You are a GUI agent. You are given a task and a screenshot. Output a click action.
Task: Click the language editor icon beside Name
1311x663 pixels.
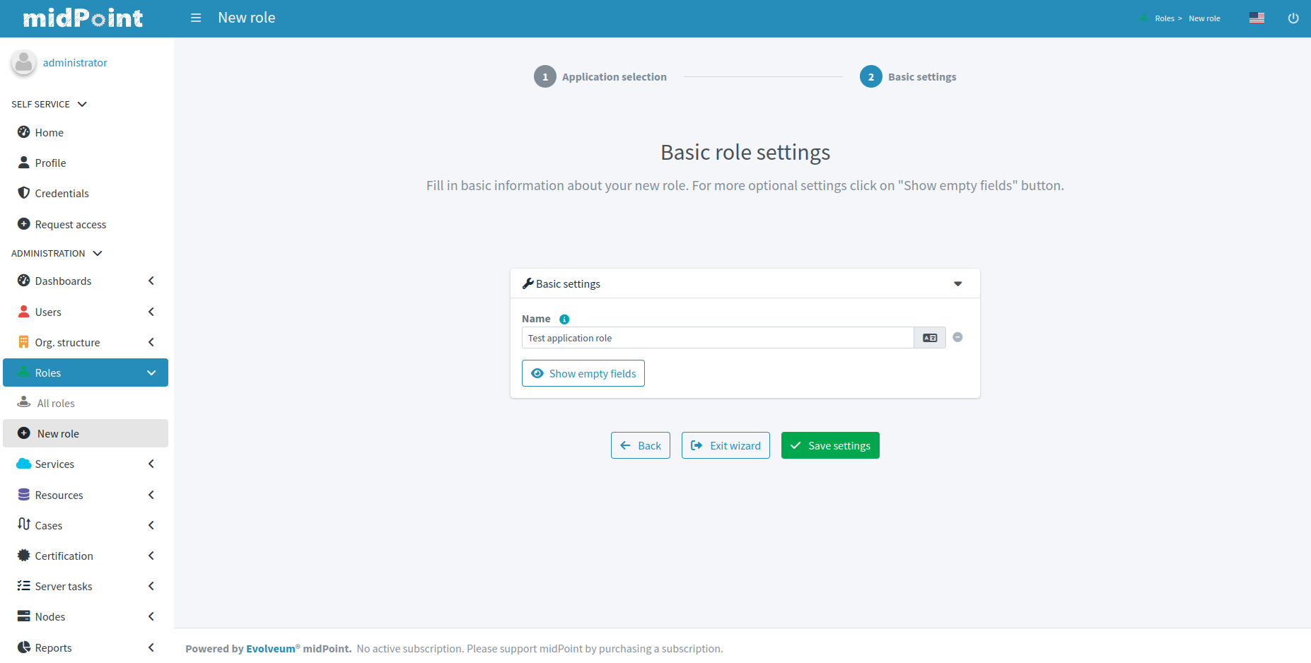(x=930, y=338)
